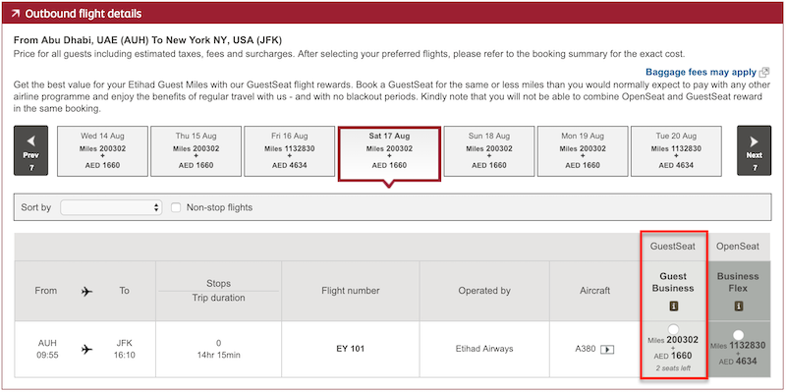Click the Guest Business info icon
The height and width of the screenshot is (392, 786).
[x=674, y=306]
